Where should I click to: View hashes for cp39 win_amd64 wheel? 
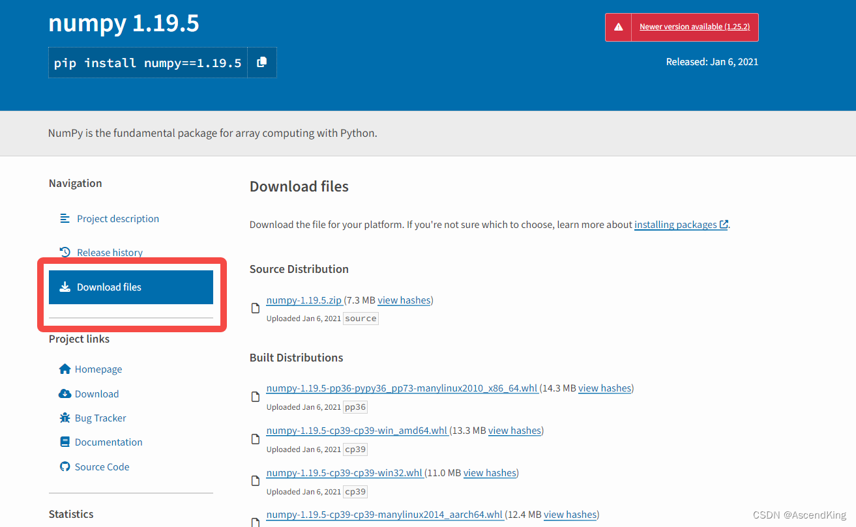click(514, 431)
